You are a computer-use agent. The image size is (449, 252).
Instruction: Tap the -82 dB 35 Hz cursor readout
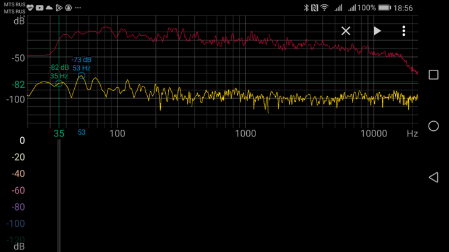coord(59,72)
